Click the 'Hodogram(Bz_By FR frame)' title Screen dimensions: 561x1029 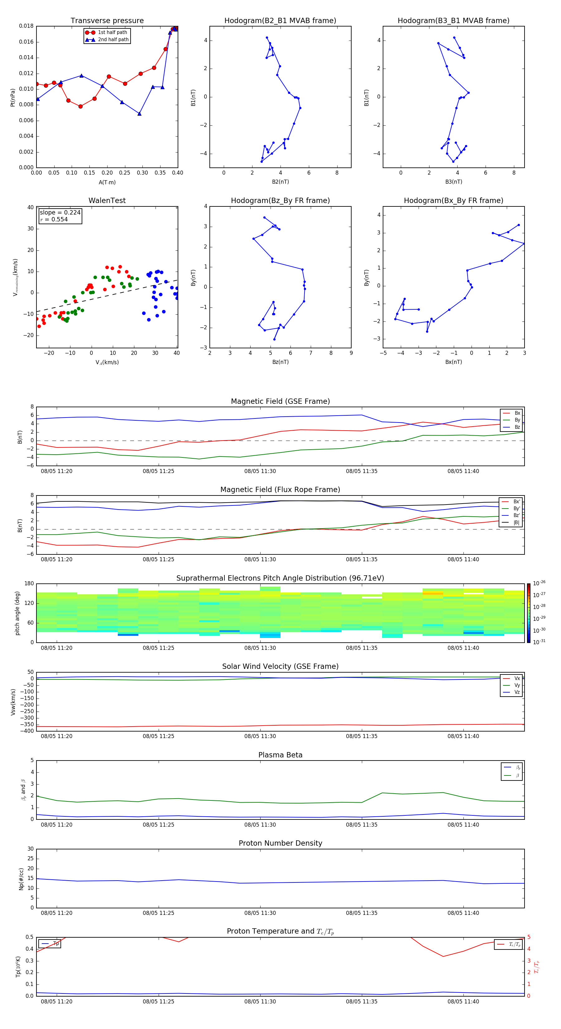pyautogui.click(x=280, y=200)
